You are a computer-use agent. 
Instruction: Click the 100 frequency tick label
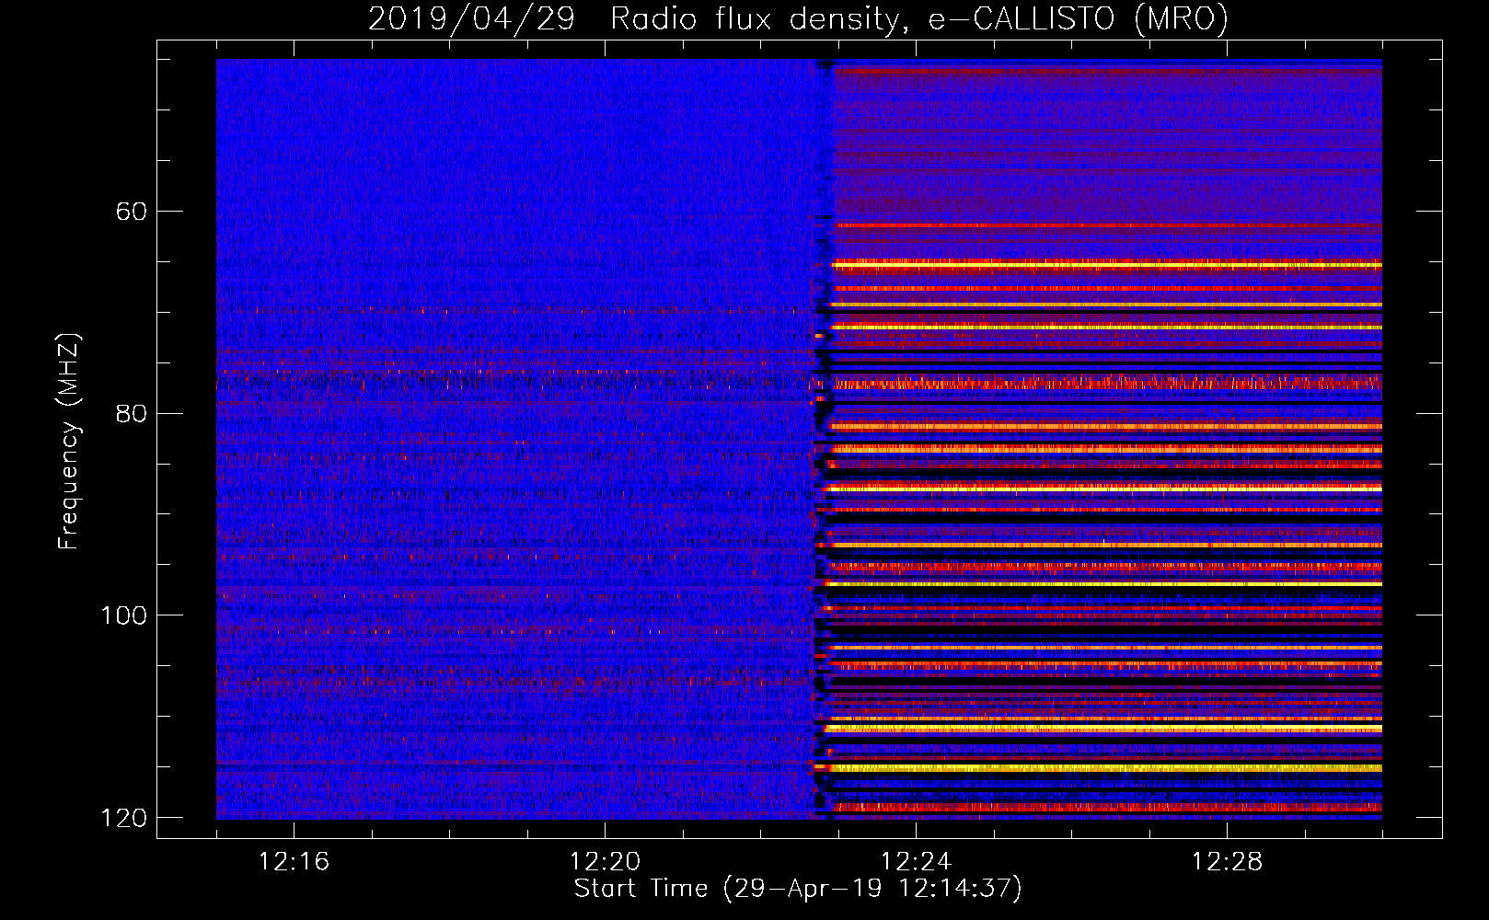124,615
